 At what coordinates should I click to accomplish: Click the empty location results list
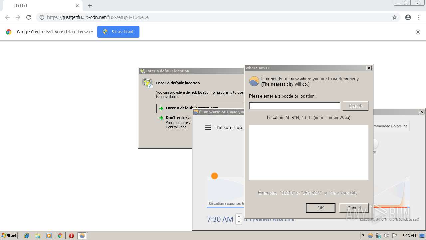coord(309,153)
